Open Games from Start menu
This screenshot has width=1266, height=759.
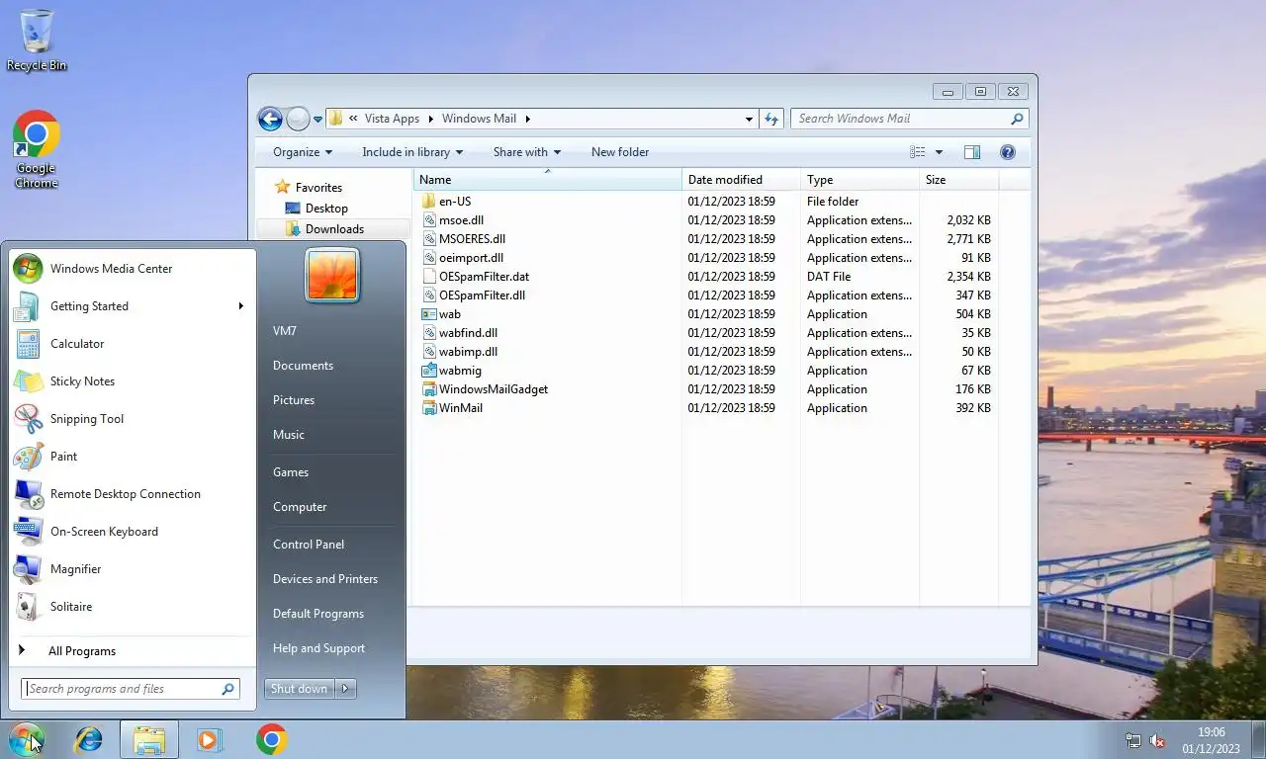coord(291,472)
